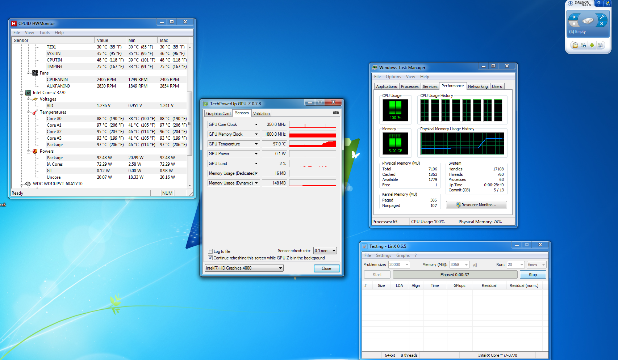Switch to the Processes tab in Task Manager
Viewport: 618px width, 360px height.
tap(410, 86)
